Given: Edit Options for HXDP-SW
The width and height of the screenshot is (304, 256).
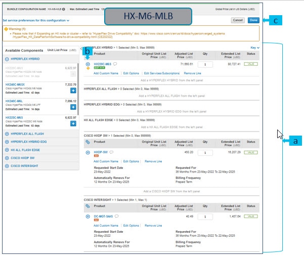Looking at the screenshot, I should 131,161.
